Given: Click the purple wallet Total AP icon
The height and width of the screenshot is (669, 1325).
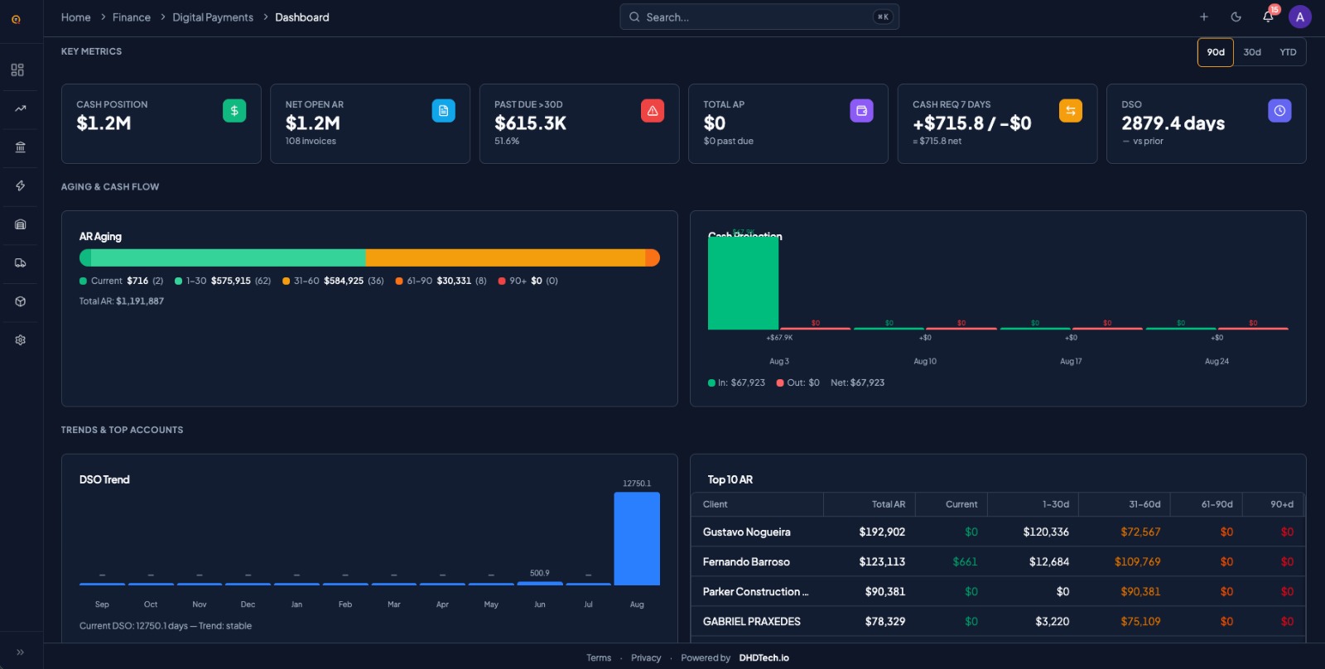Looking at the screenshot, I should point(861,111).
